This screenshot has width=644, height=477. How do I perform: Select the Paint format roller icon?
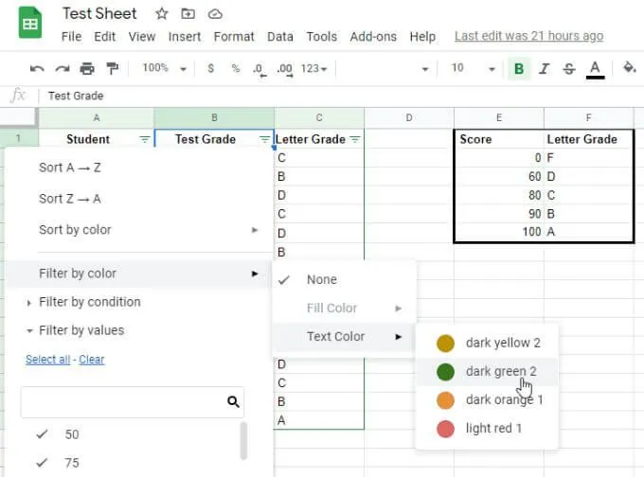click(x=112, y=68)
